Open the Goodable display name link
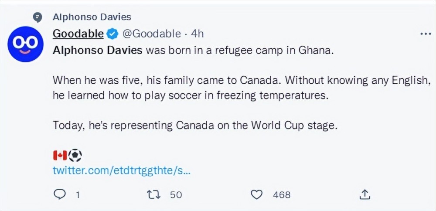The width and height of the screenshot is (436, 211). pyautogui.click(x=78, y=34)
